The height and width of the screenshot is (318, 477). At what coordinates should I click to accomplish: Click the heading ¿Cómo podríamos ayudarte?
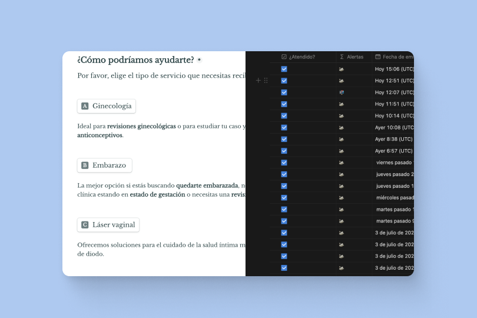coord(135,60)
